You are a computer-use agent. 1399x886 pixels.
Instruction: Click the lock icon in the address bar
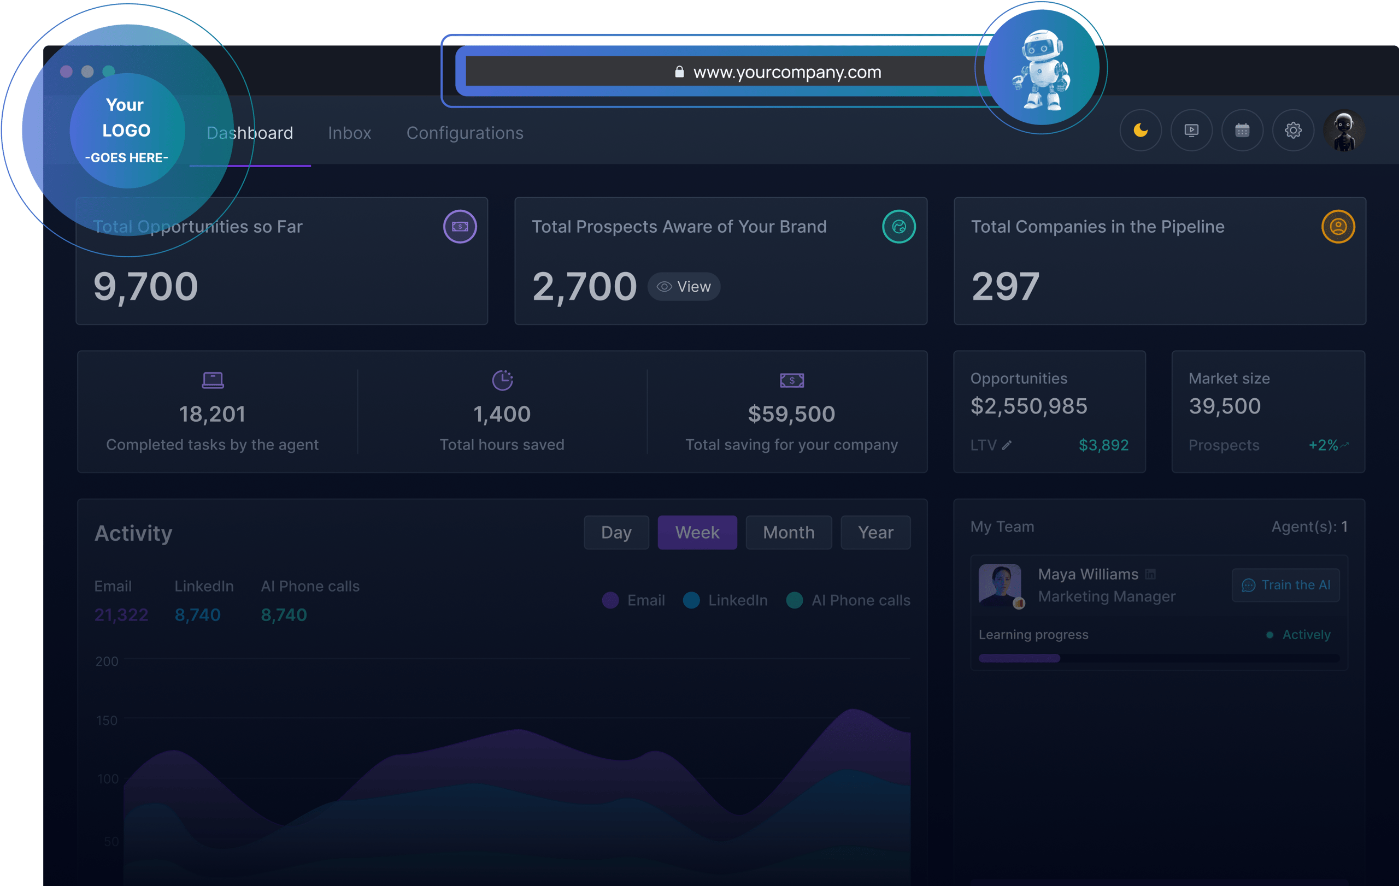(679, 72)
